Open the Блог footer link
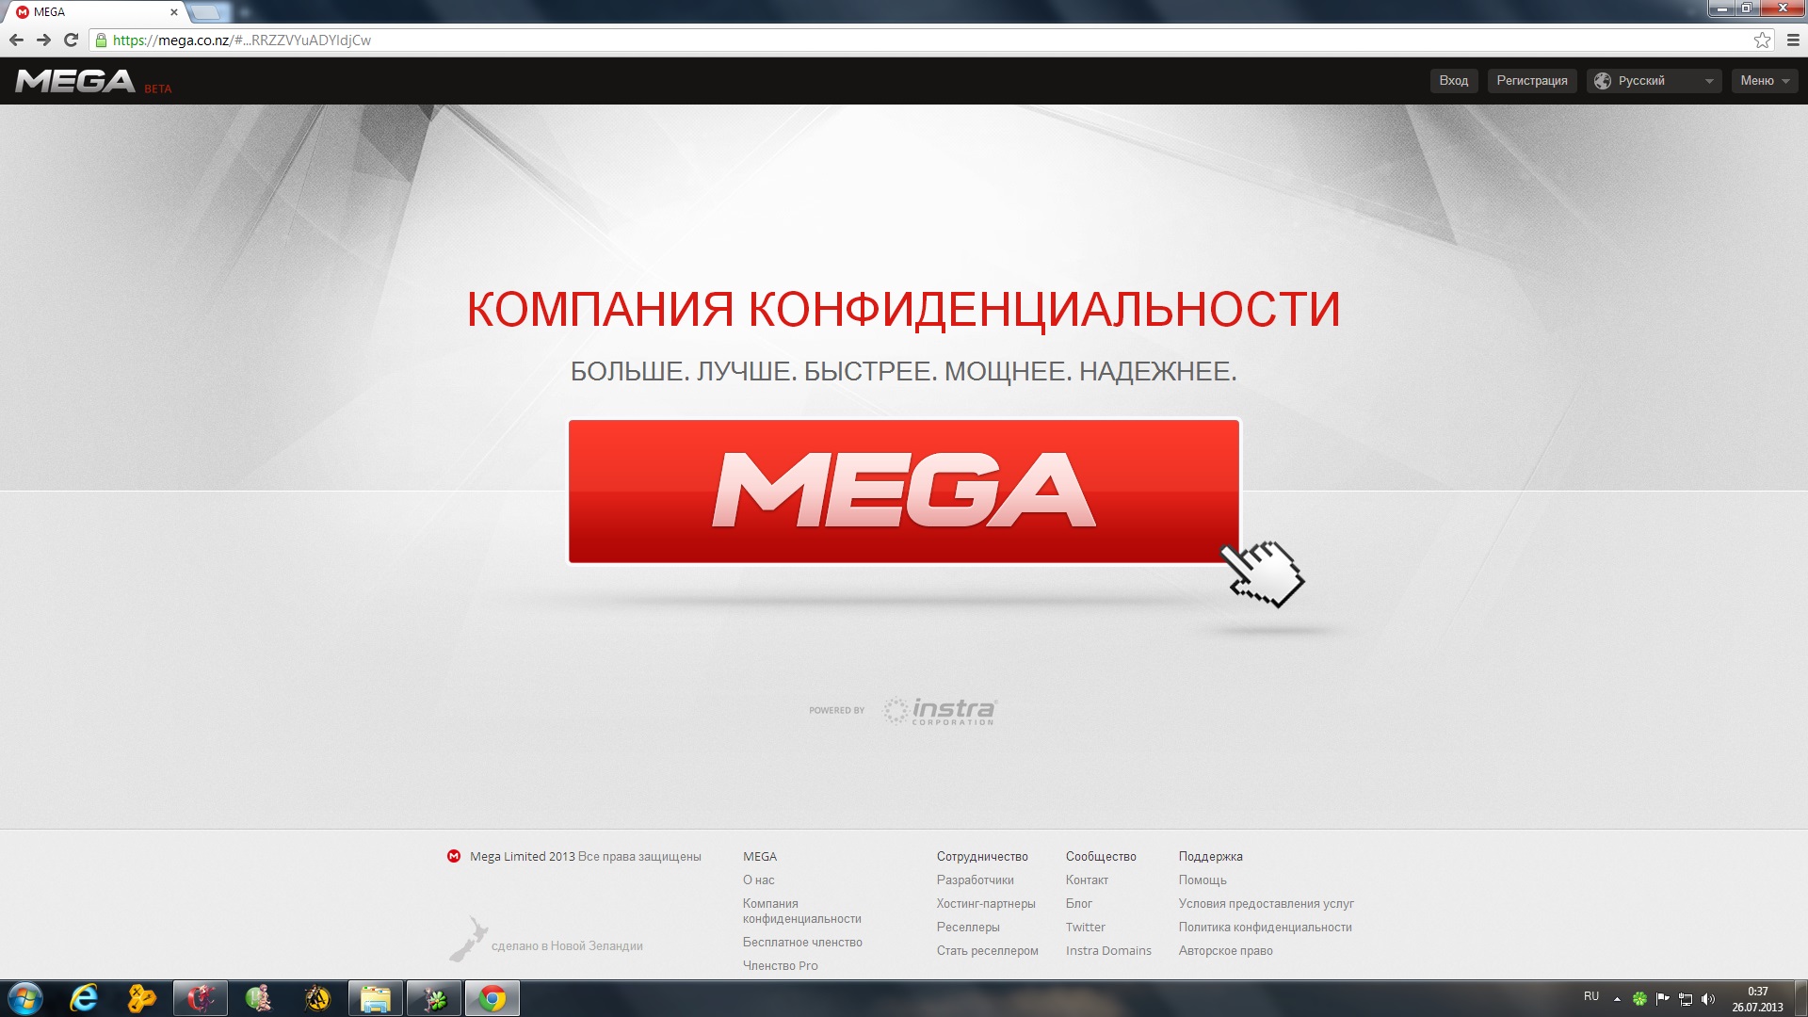 coord(1079,904)
